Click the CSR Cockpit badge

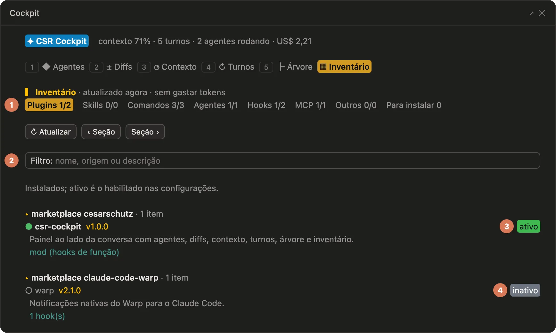point(57,41)
